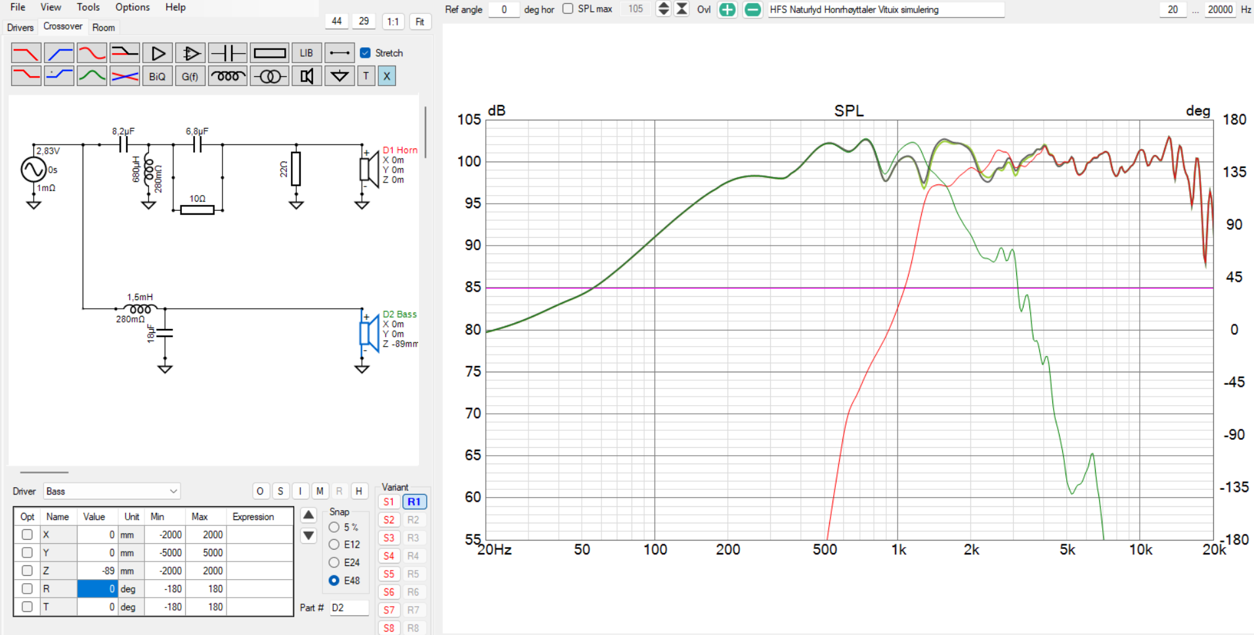Select the high-pass filter block icon

[x=59, y=53]
